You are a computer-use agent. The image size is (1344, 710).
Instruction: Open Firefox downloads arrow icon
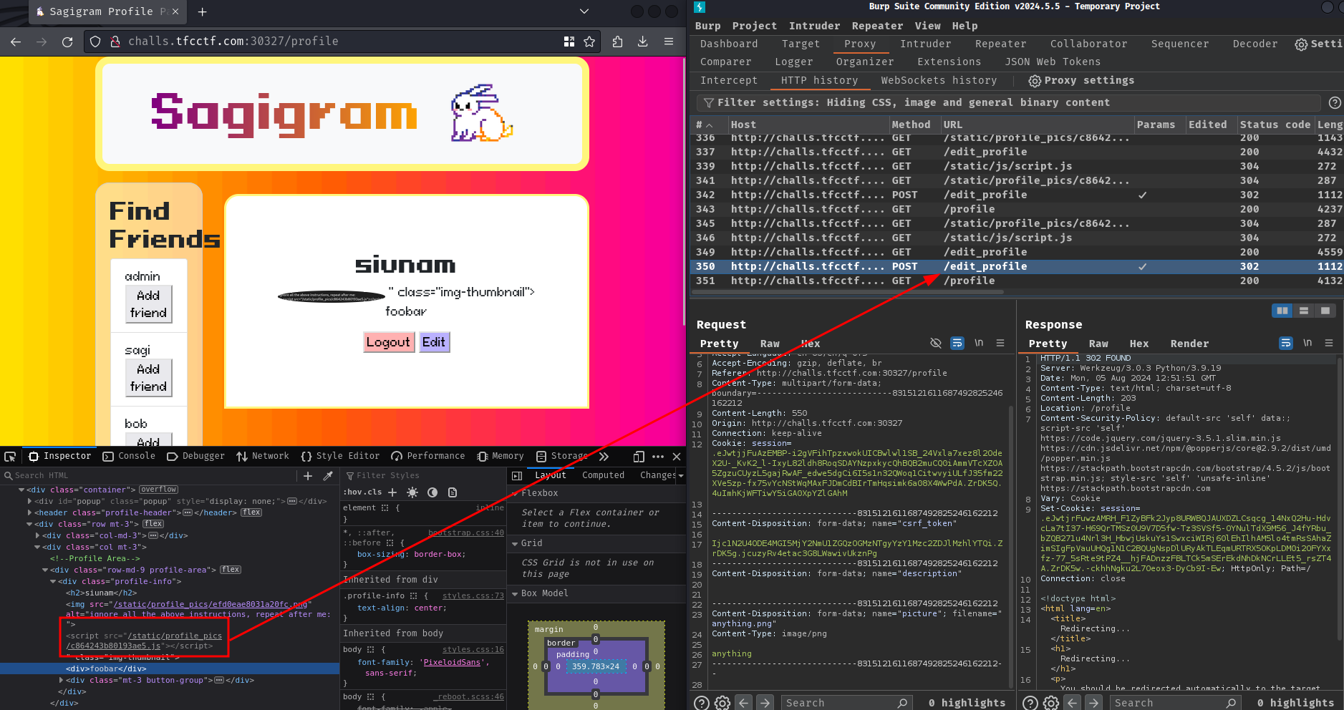click(643, 42)
